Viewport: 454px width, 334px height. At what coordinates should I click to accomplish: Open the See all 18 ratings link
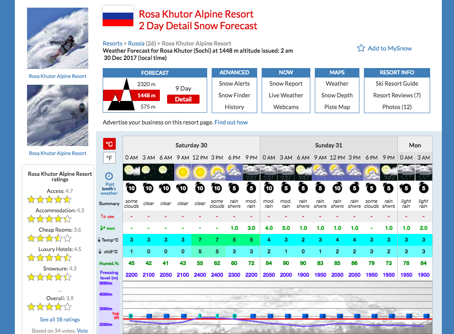click(x=60, y=320)
